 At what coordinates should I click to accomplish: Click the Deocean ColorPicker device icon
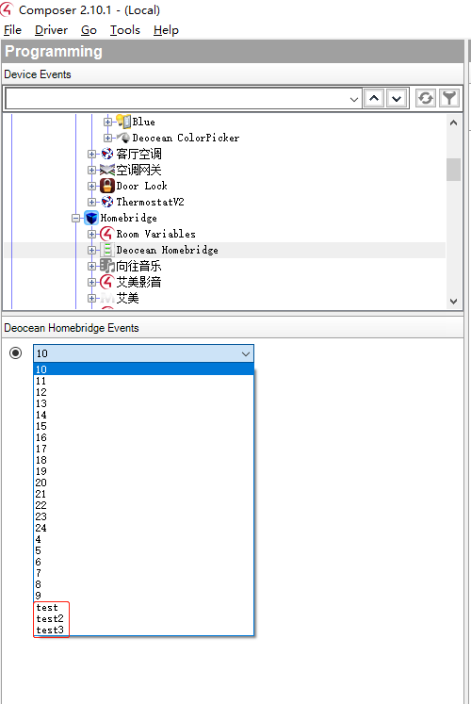pos(123,138)
